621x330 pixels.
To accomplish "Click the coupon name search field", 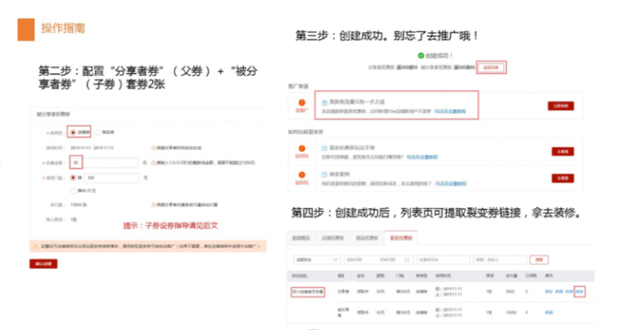I will coord(442,260).
